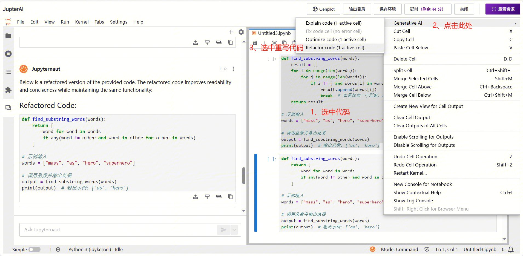Open chat settings gear icon

pos(241,32)
